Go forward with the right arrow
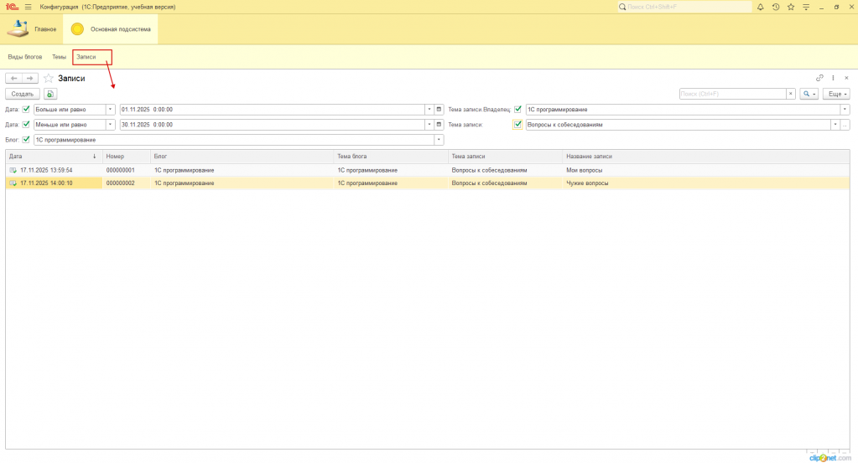 [30, 78]
